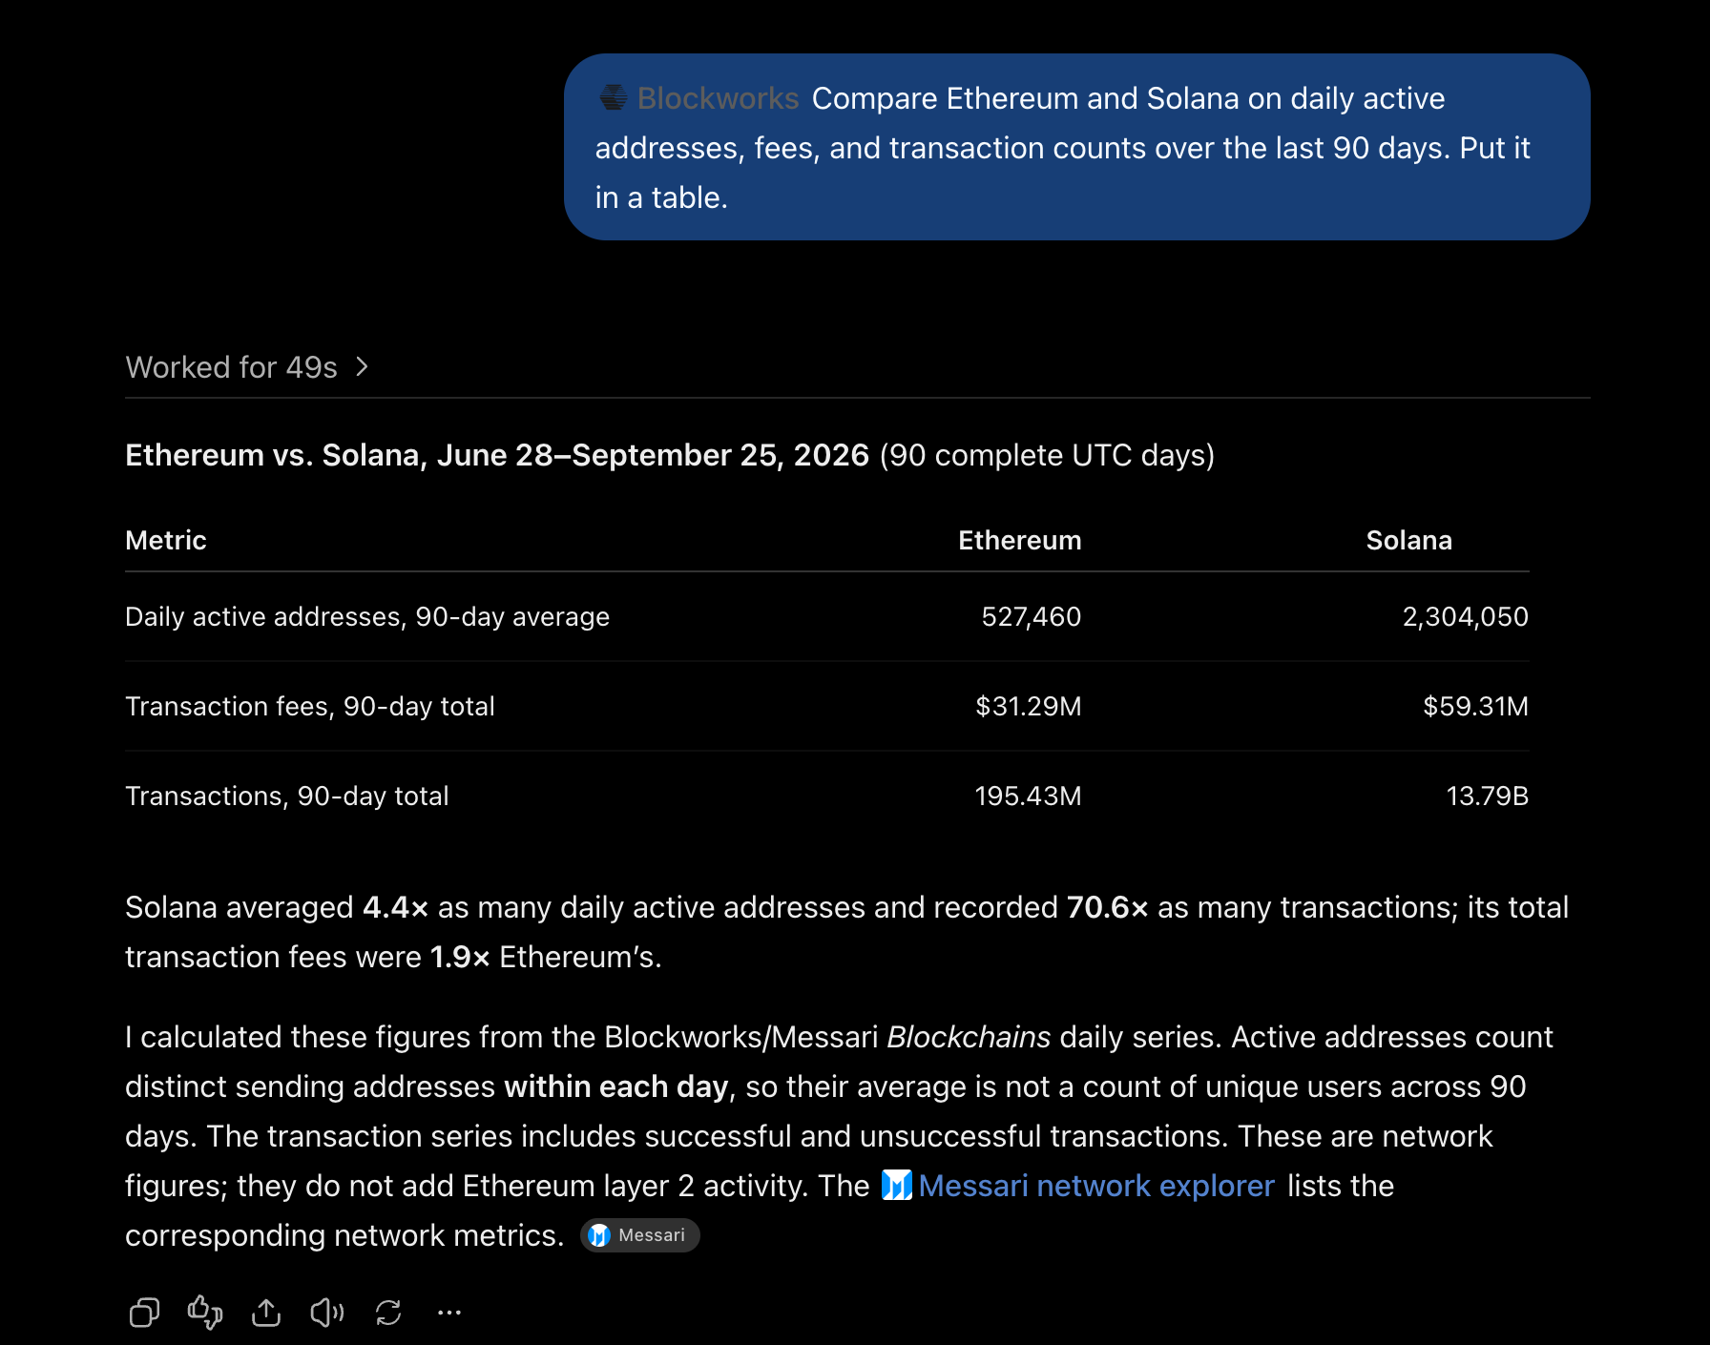This screenshot has width=1710, height=1345.
Task: Click the italic word 'Blockchains'
Action: 969,1037
